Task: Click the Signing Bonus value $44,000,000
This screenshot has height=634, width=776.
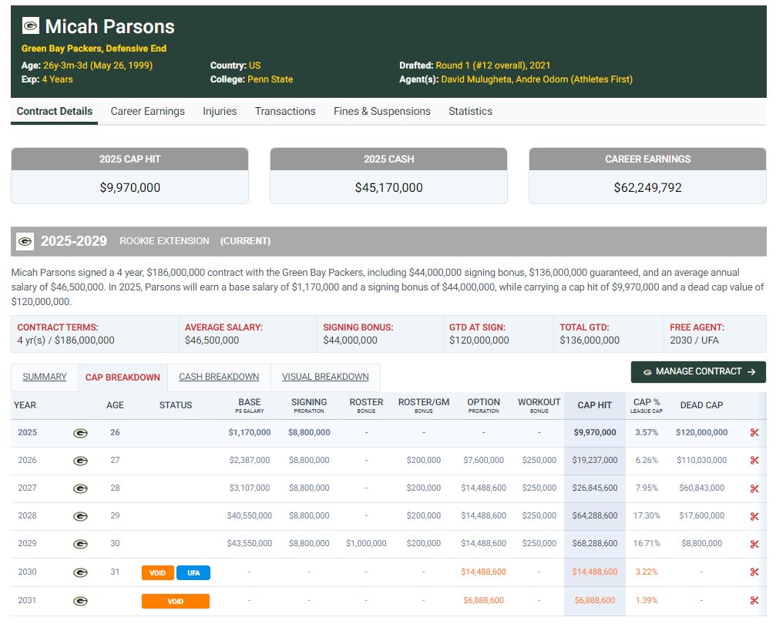Action: pyautogui.click(x=350, y=340)
